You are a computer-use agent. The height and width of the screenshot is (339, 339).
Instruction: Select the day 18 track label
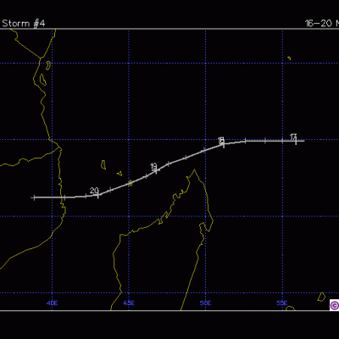[x=221, y=140]
